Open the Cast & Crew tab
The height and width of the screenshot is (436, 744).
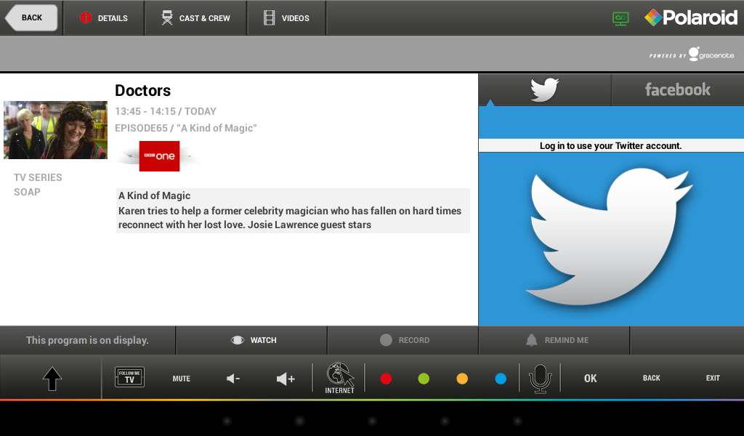(195, 18)
